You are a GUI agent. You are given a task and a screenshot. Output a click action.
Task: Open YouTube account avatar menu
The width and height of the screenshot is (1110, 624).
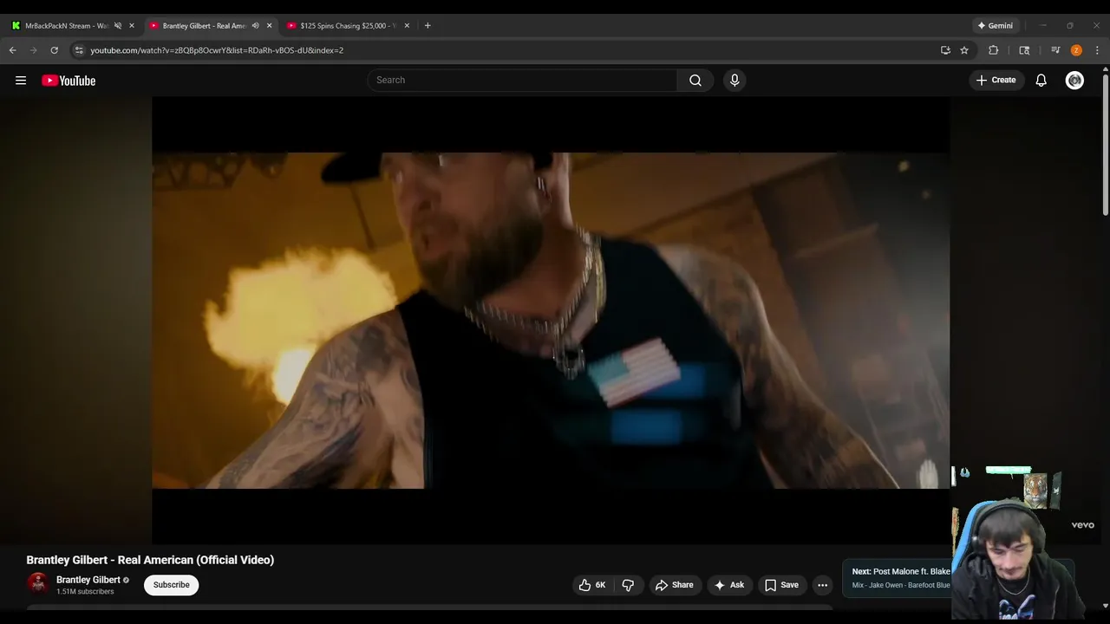tap(1074, 80)
